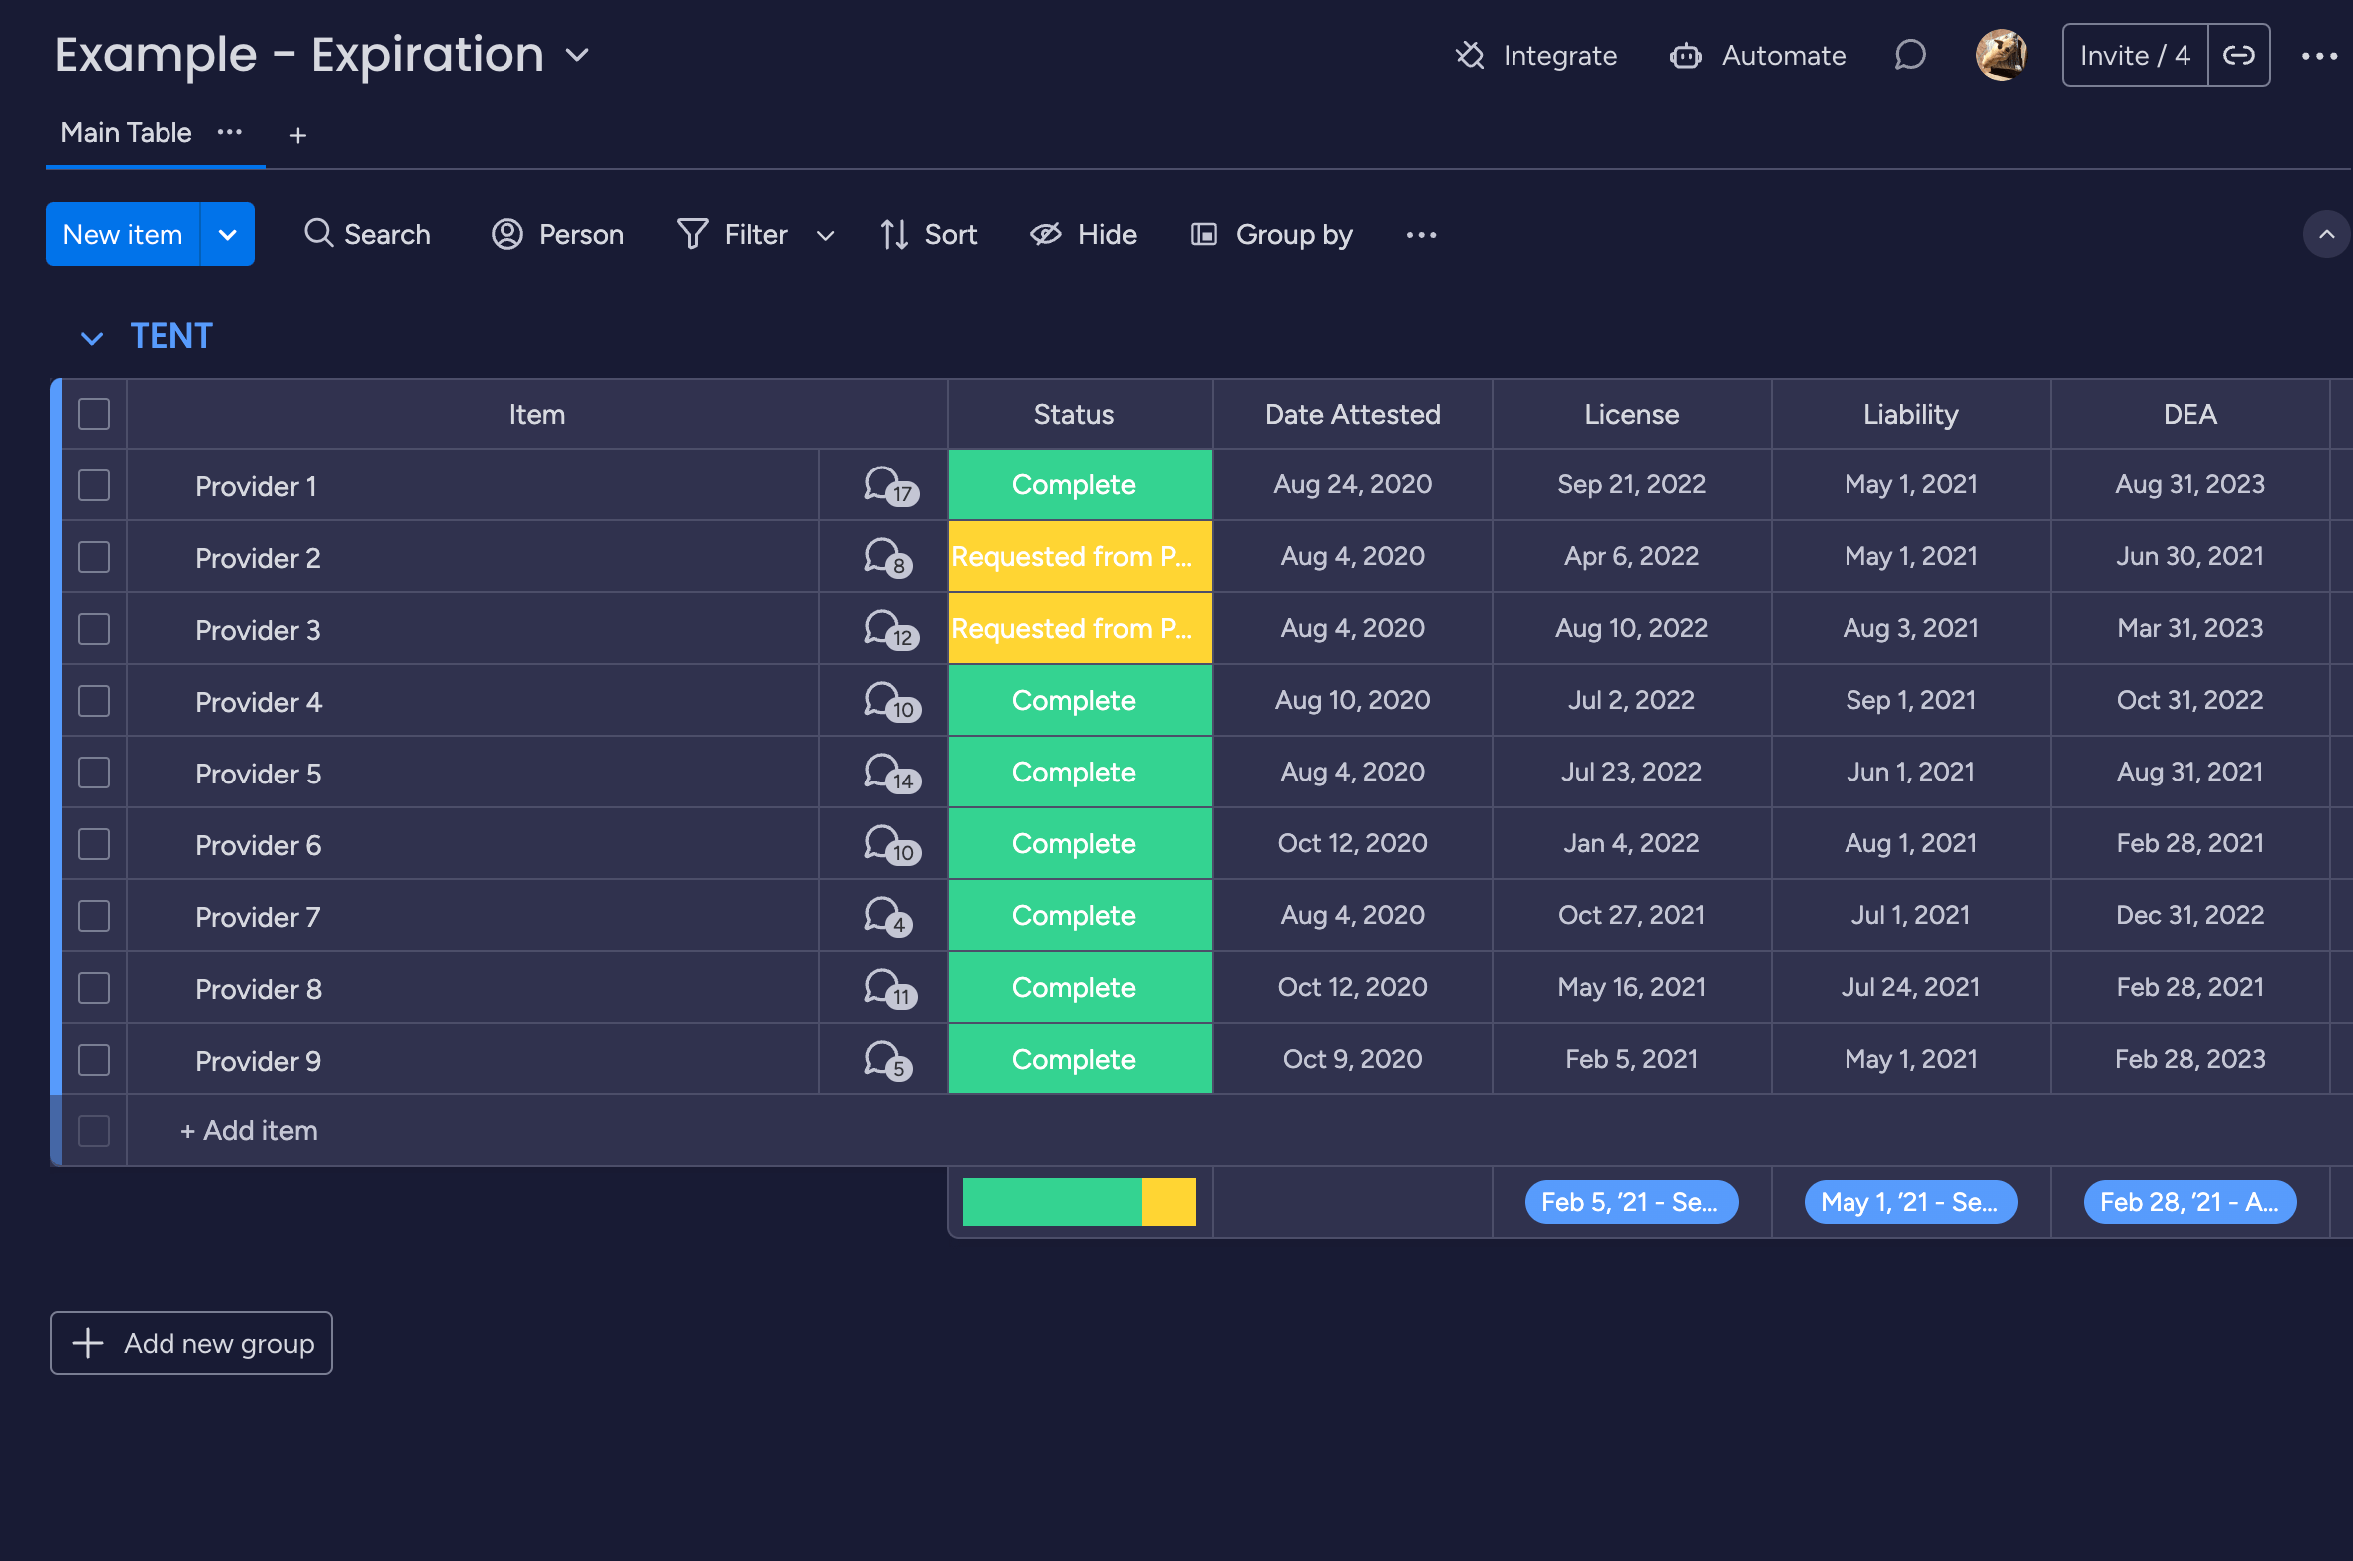2353x1561 pixels.
Task: Click the Integrate plug icon
Action: [1470, 56]
